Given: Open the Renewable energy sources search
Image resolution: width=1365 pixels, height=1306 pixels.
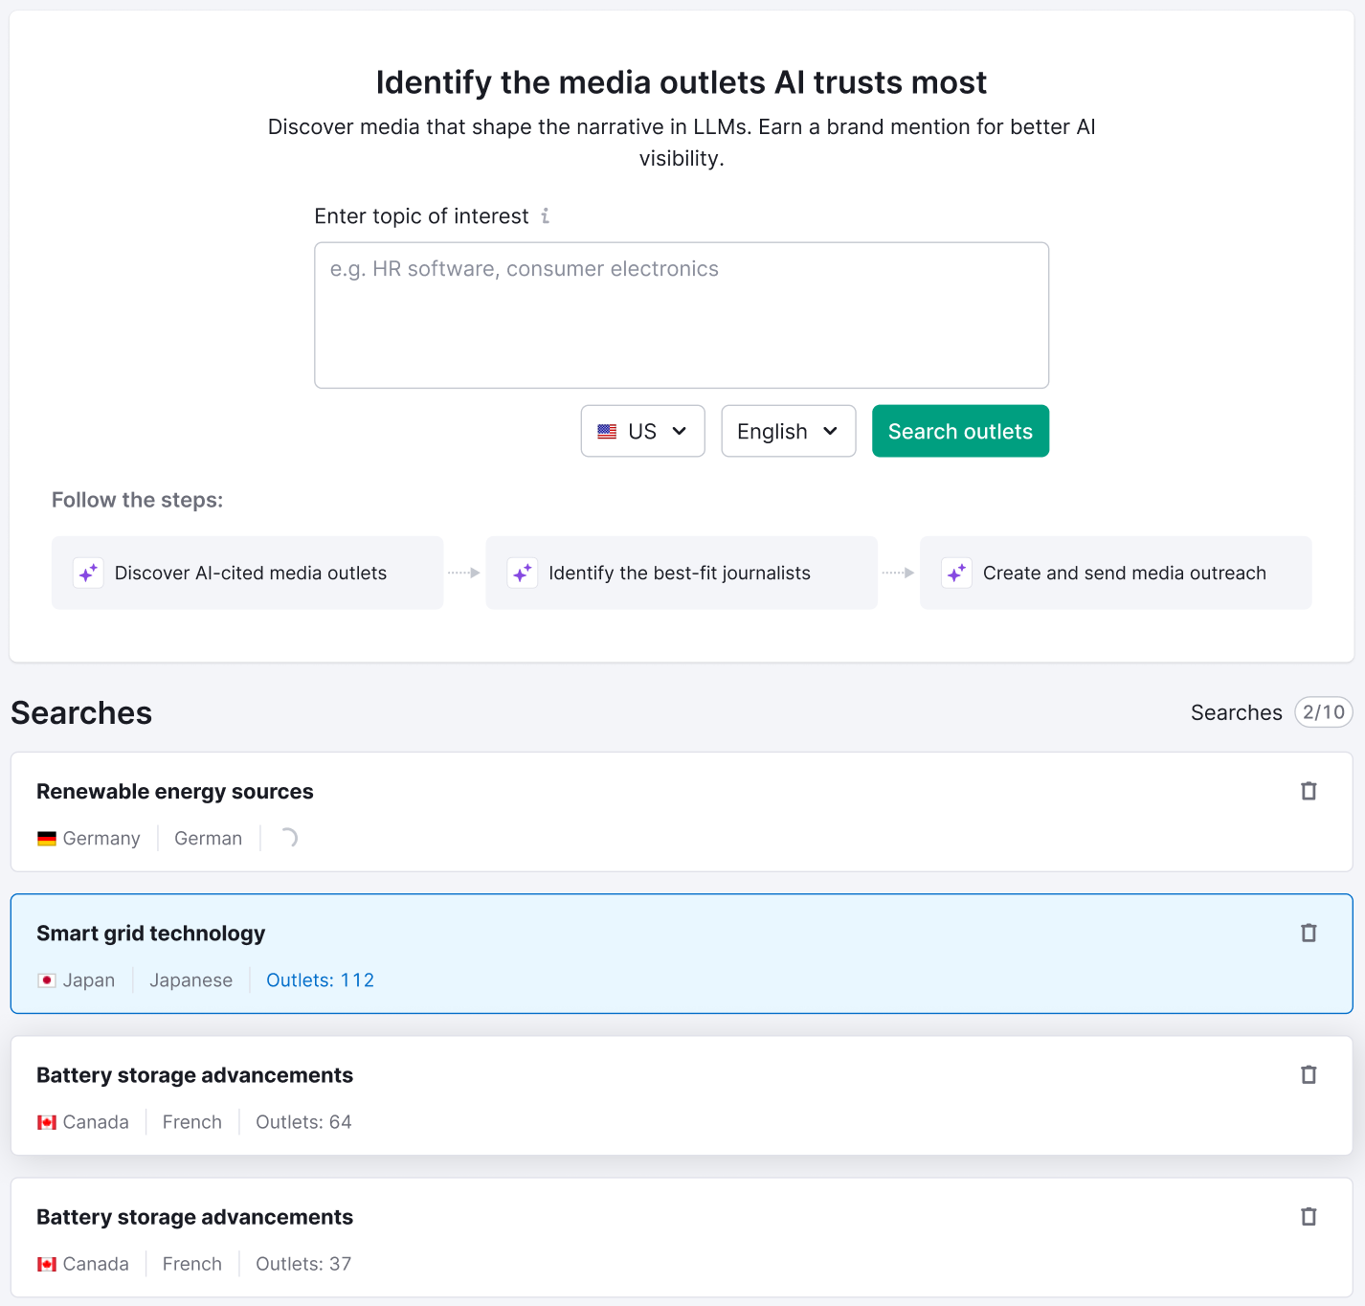Looking at the screenshot, I should [175, 792].
